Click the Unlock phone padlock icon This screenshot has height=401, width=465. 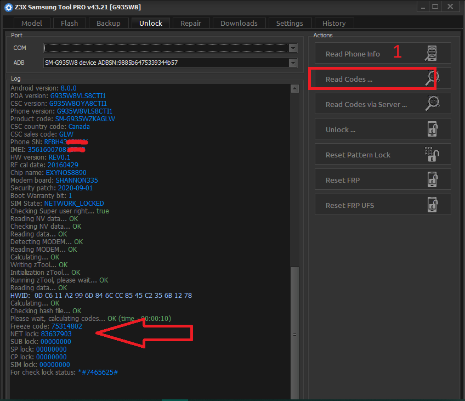pos(433,129)
